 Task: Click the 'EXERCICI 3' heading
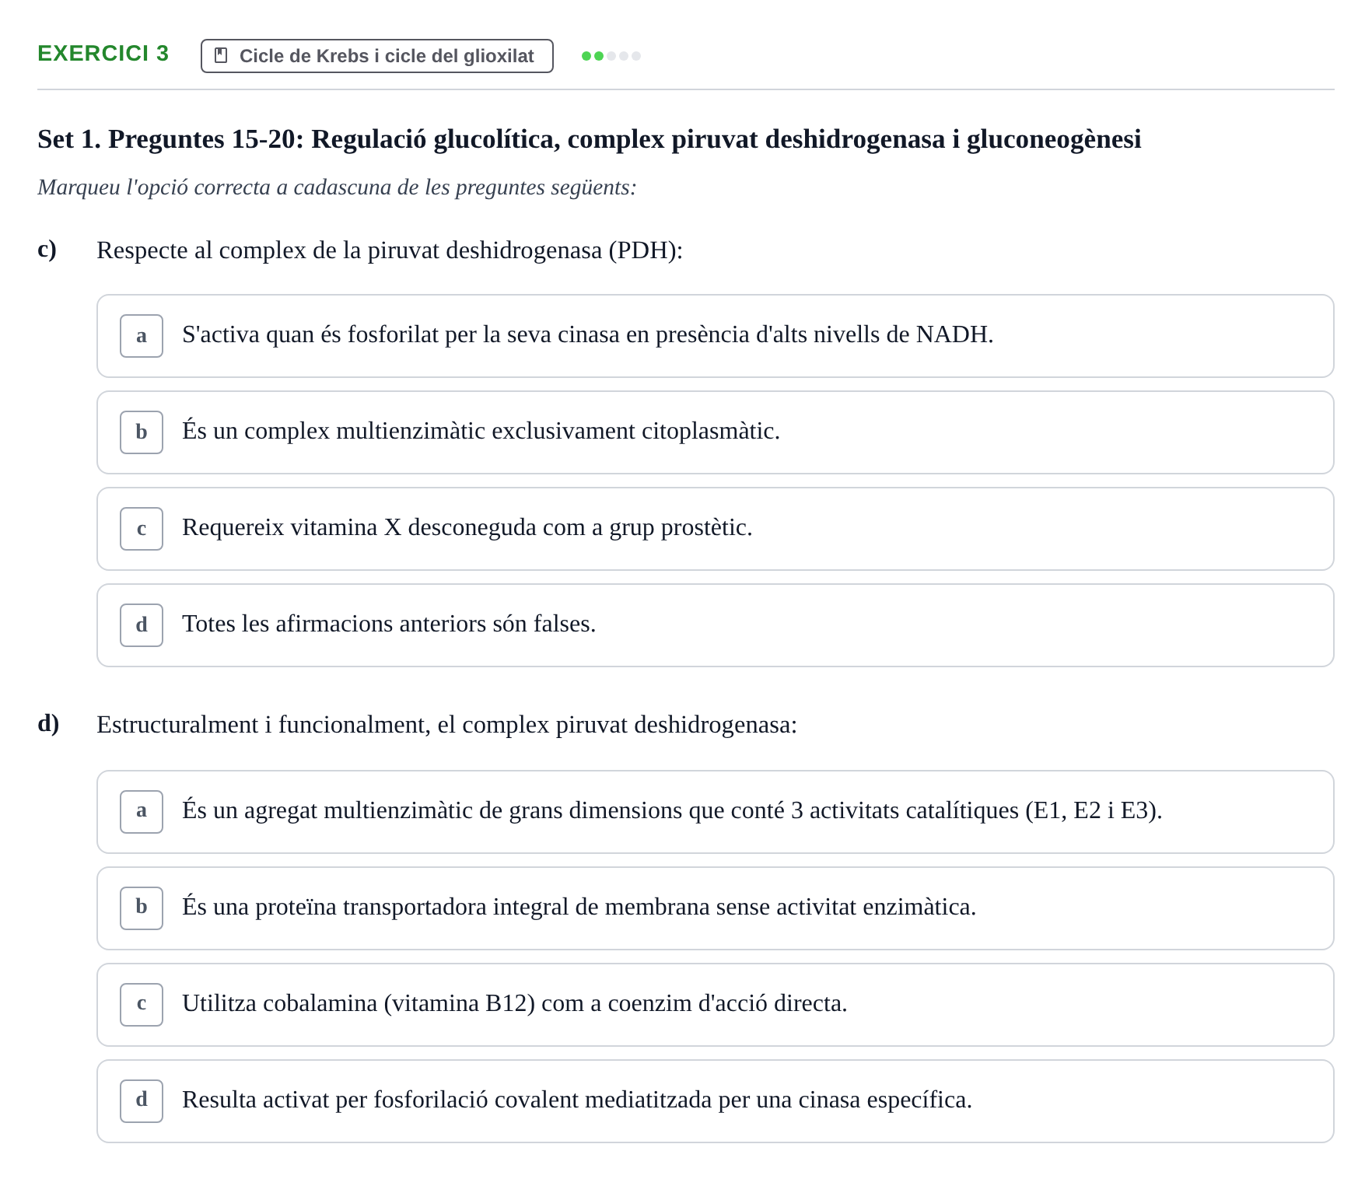pos(103,54)
